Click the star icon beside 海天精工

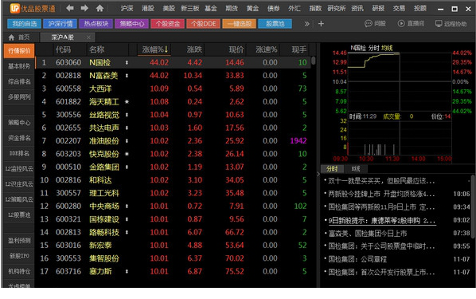click(x=127, y=102)
